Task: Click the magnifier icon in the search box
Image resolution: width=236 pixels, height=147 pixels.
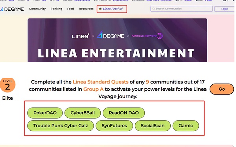Action: click(153, 9)
